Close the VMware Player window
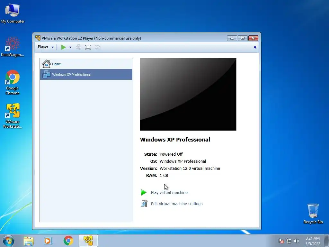329x247 pixels. pos(253,38)
